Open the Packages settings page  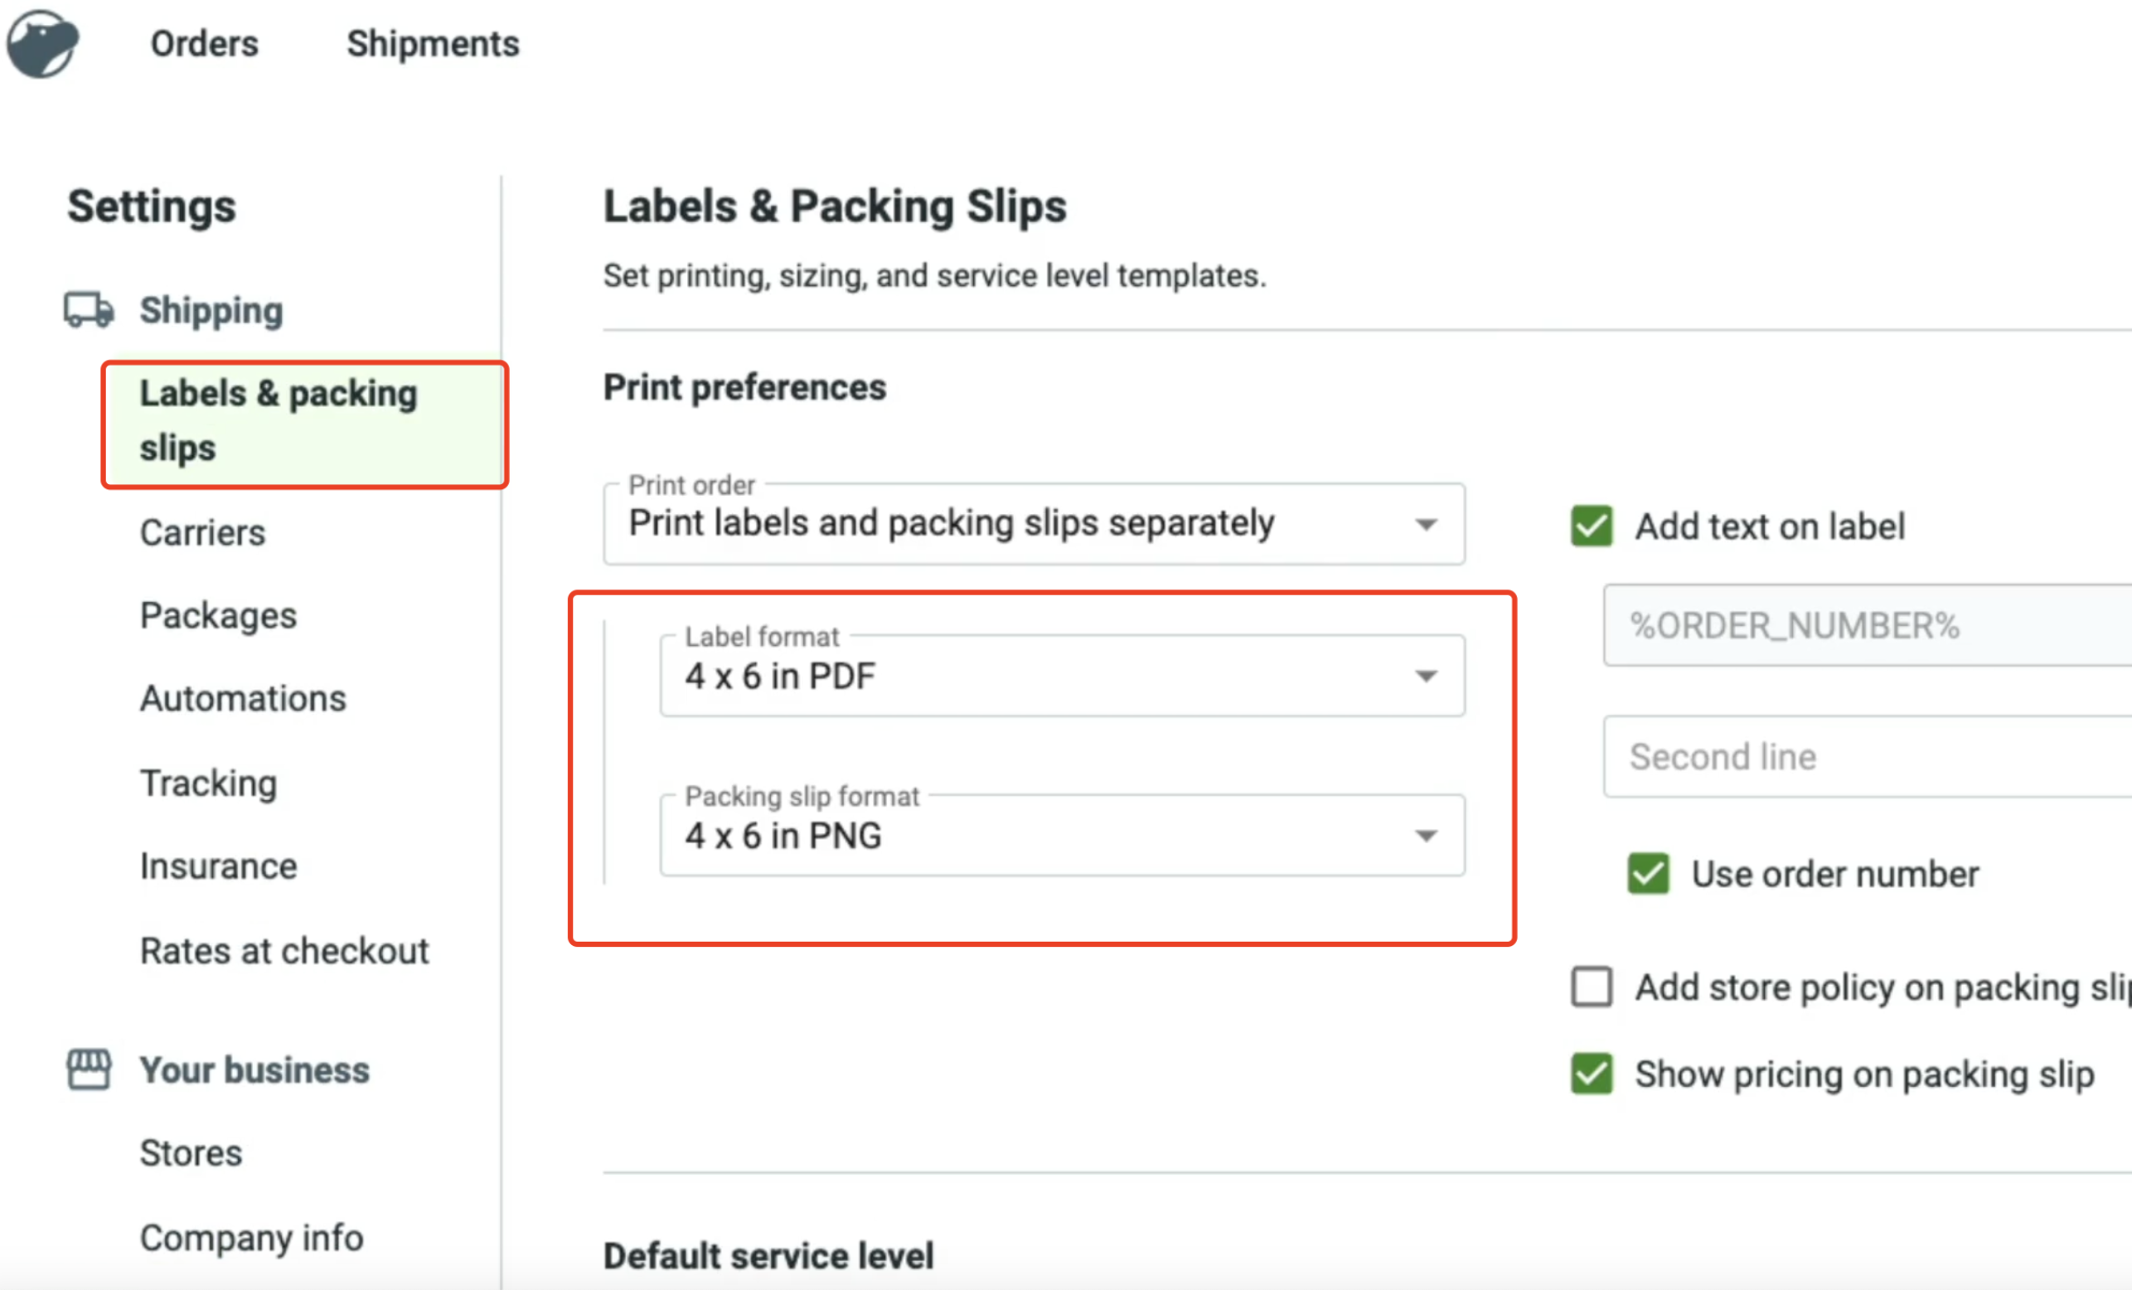click(x=218, y=616)
